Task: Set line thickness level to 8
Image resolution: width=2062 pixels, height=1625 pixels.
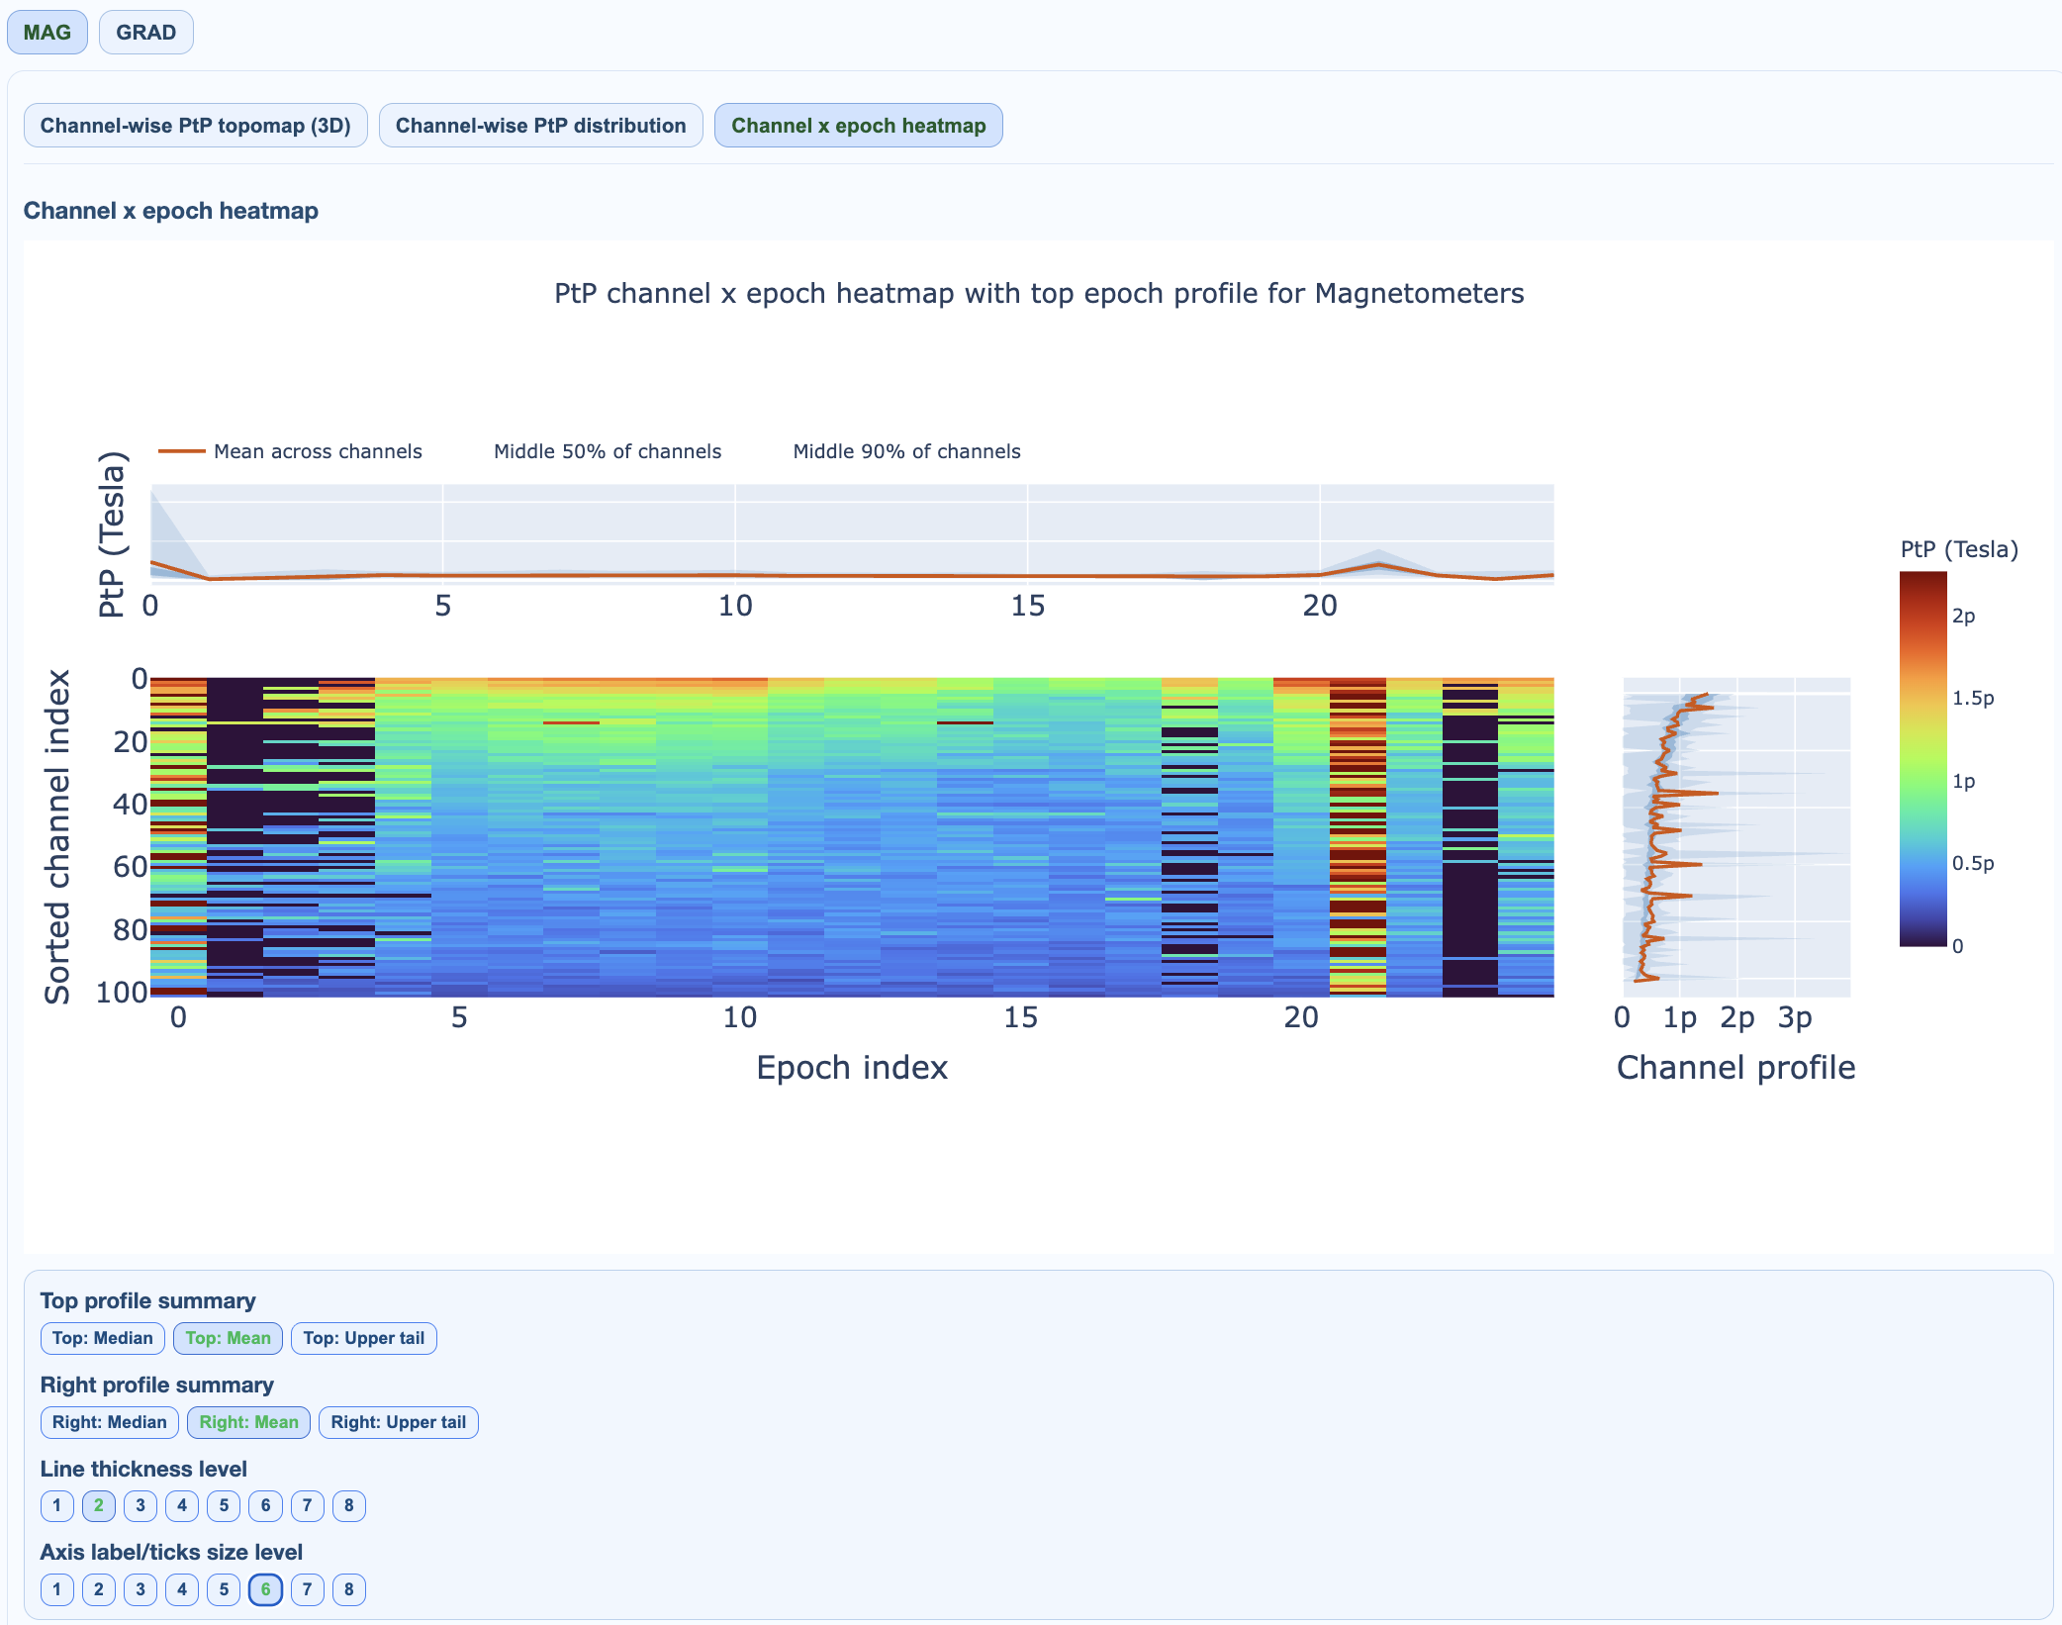Action: pyautogui.click(x=348, y=1505)
